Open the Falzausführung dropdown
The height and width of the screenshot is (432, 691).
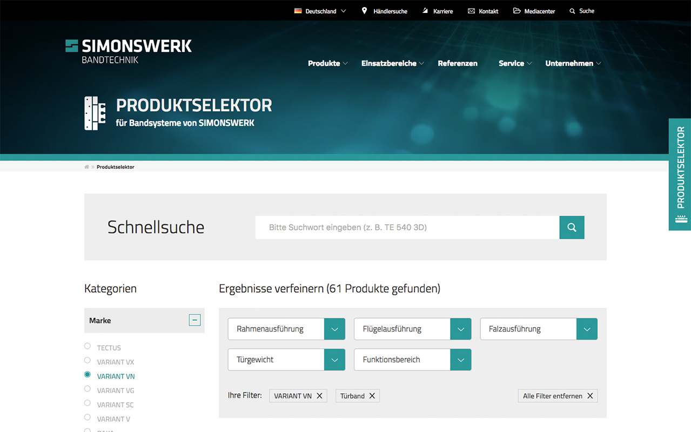[x=539, y=329]
